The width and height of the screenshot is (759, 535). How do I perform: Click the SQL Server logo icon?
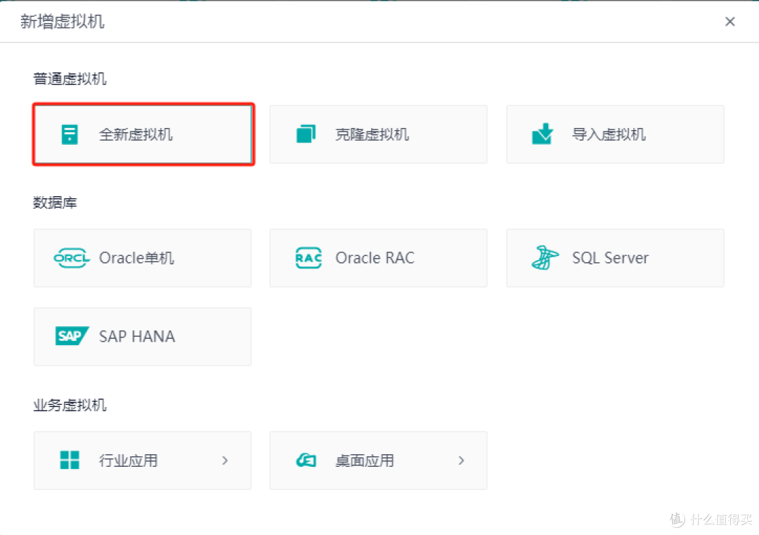[545, 258]
